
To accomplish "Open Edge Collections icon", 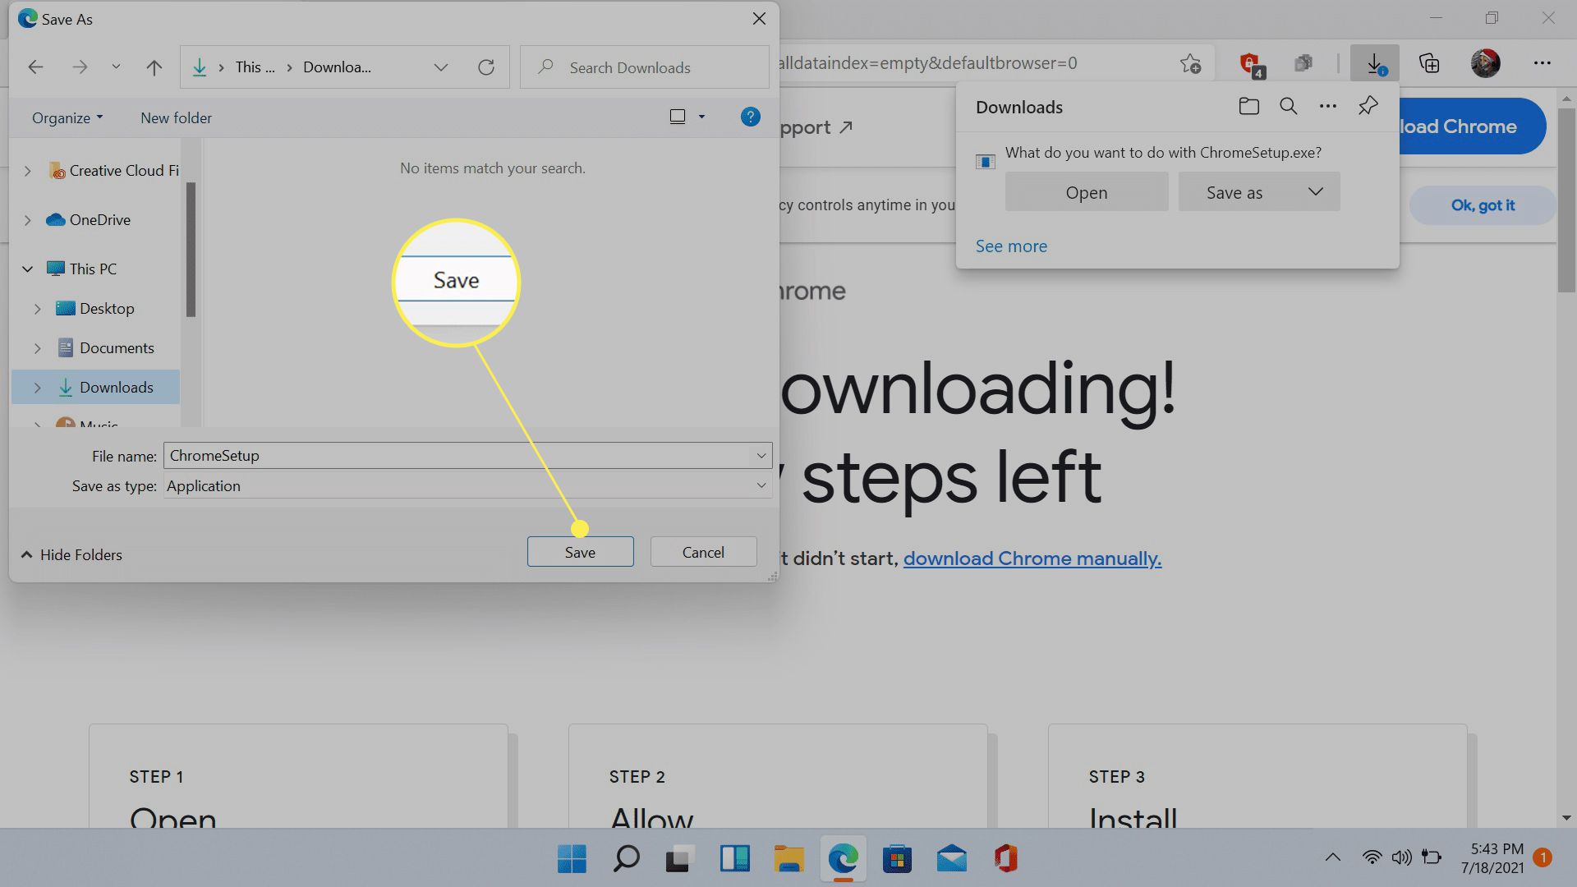I will tap(1429, 63).
